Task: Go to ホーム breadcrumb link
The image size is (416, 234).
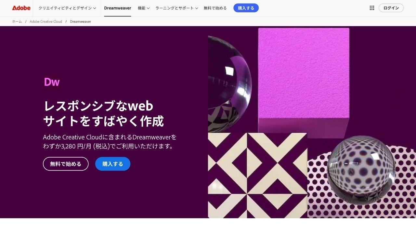Action: coord(17,21)
